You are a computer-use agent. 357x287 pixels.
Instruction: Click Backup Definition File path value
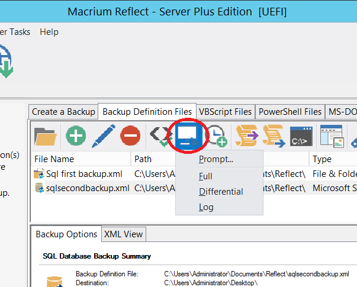click(x=256, y=274)
